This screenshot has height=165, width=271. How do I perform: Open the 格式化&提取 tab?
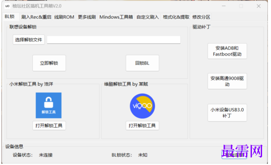coord(176,17)
